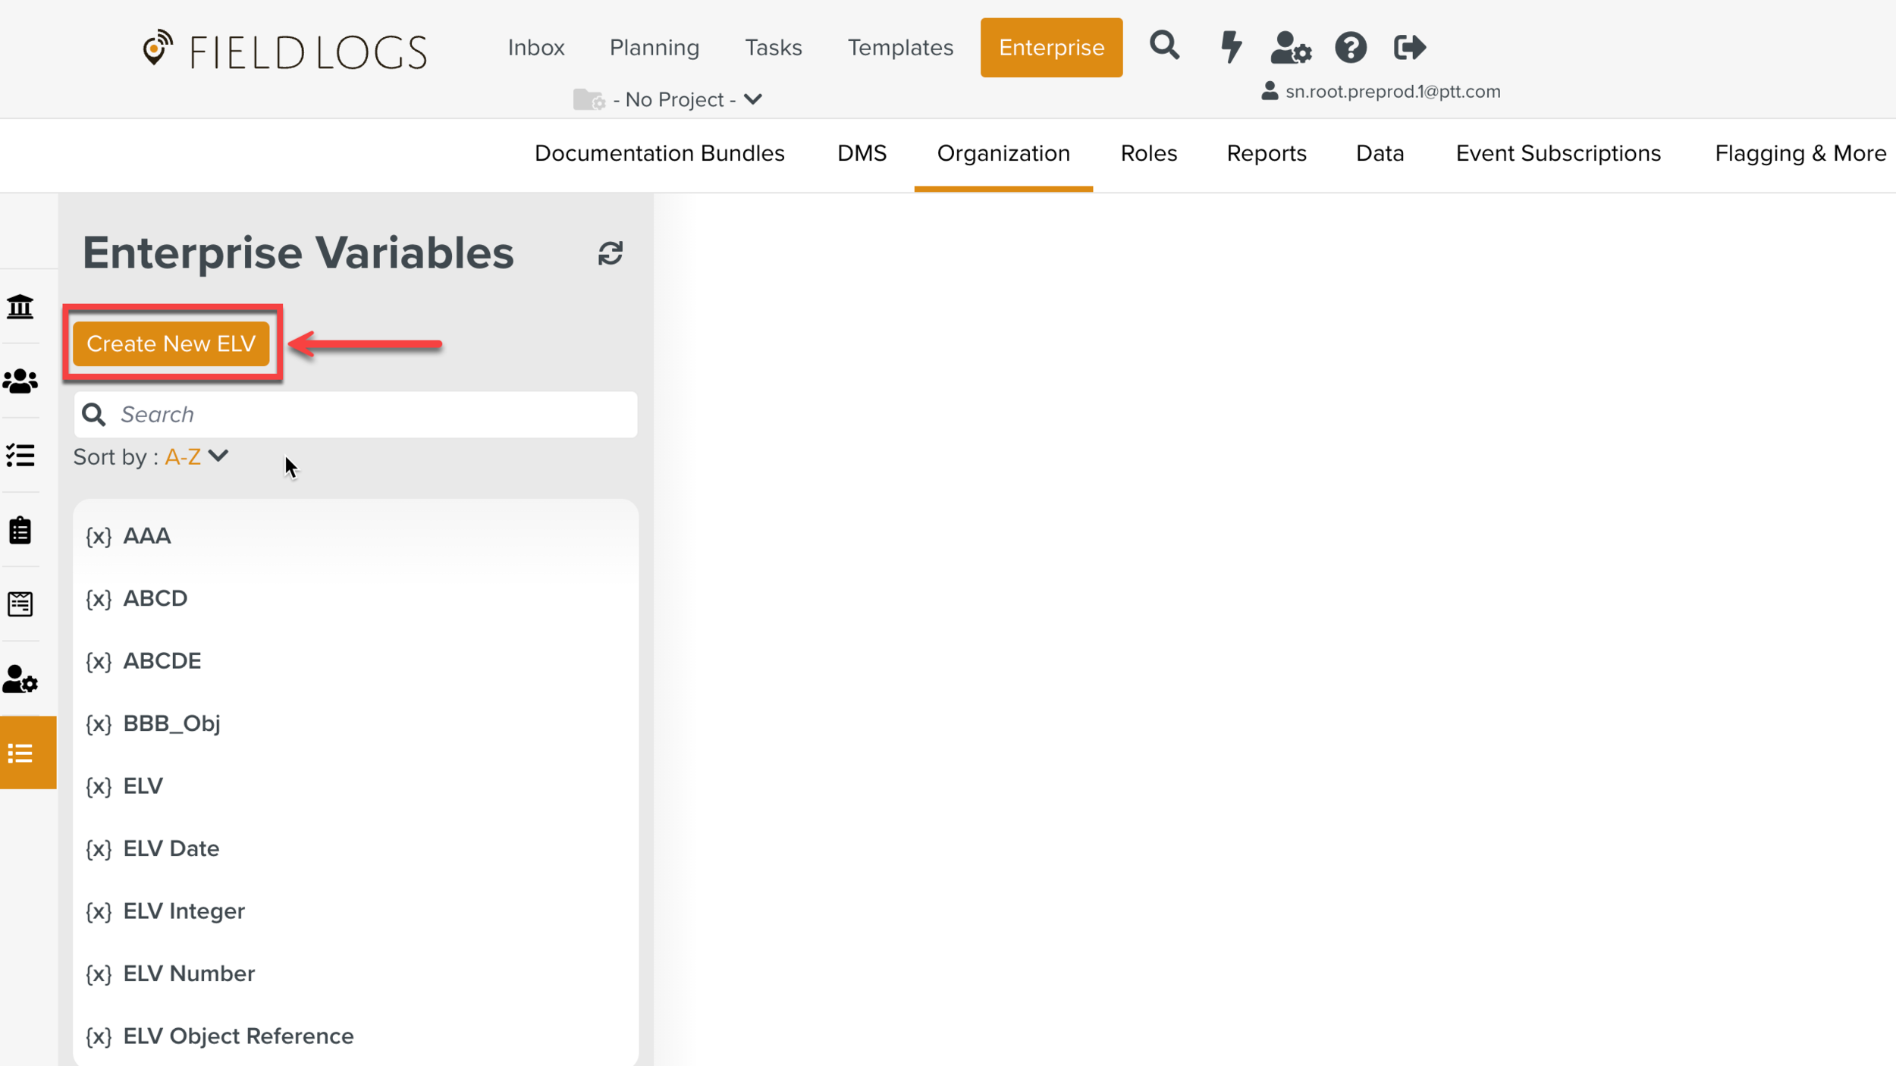Image resolution: width=1896 pixels, height=1066 pixels.
Task: Go to Templates in top navigation
Action: click(899, 48)
